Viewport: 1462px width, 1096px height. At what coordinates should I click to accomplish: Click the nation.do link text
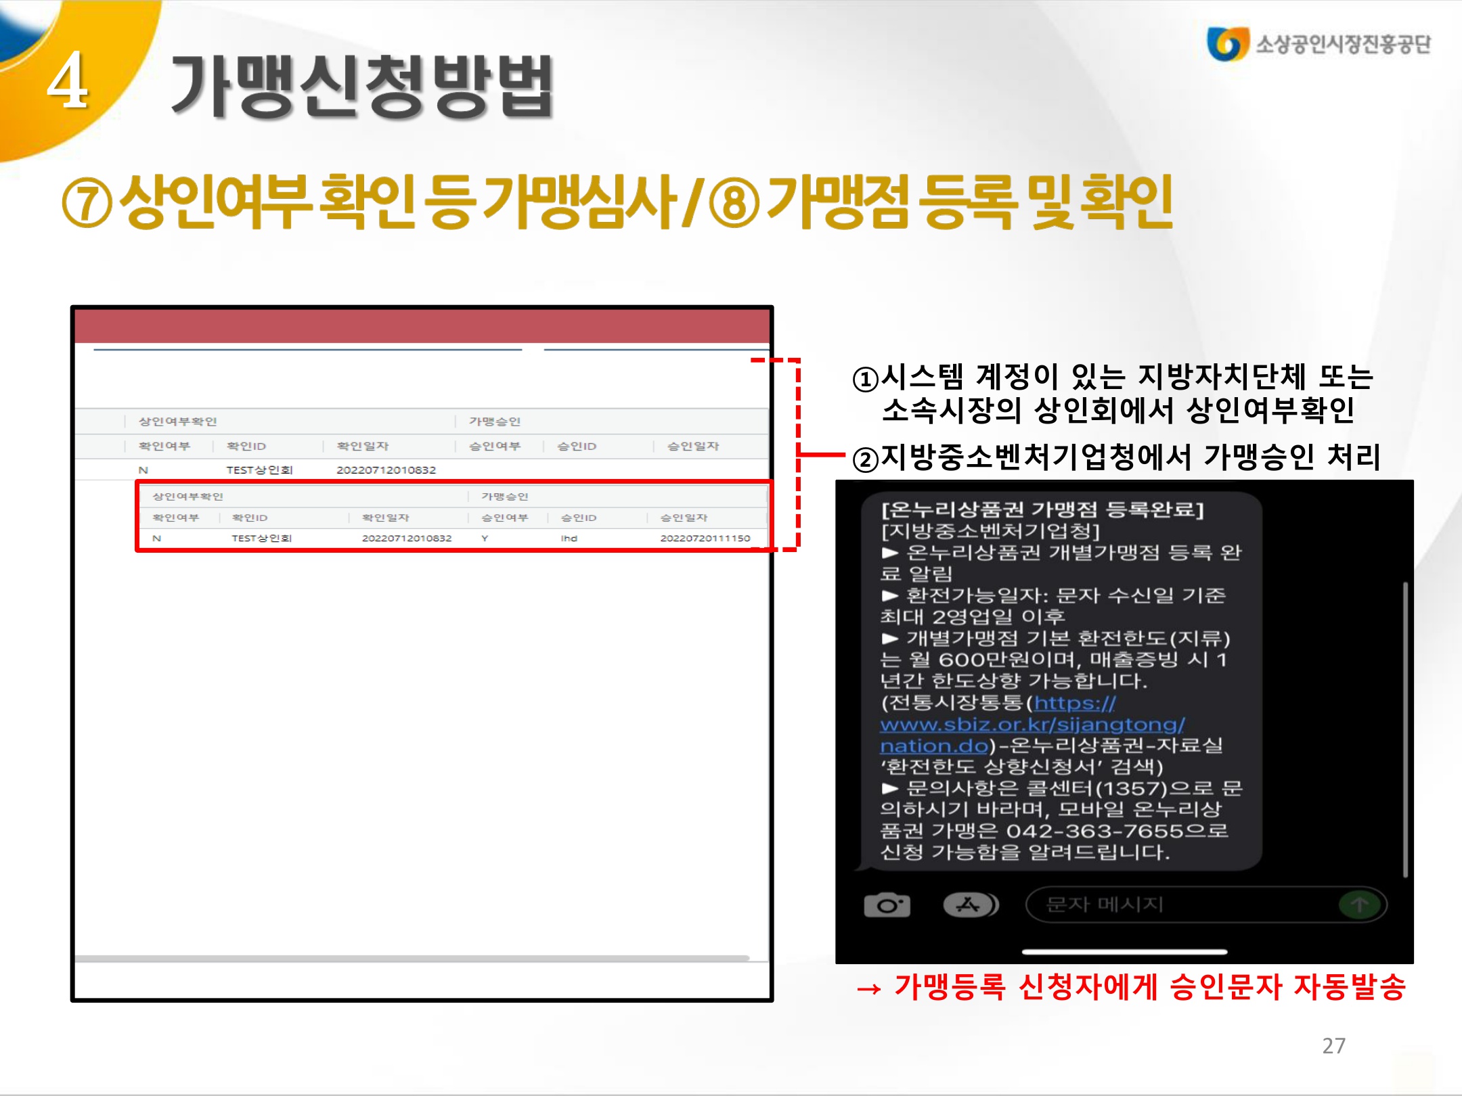pos(934,746)
